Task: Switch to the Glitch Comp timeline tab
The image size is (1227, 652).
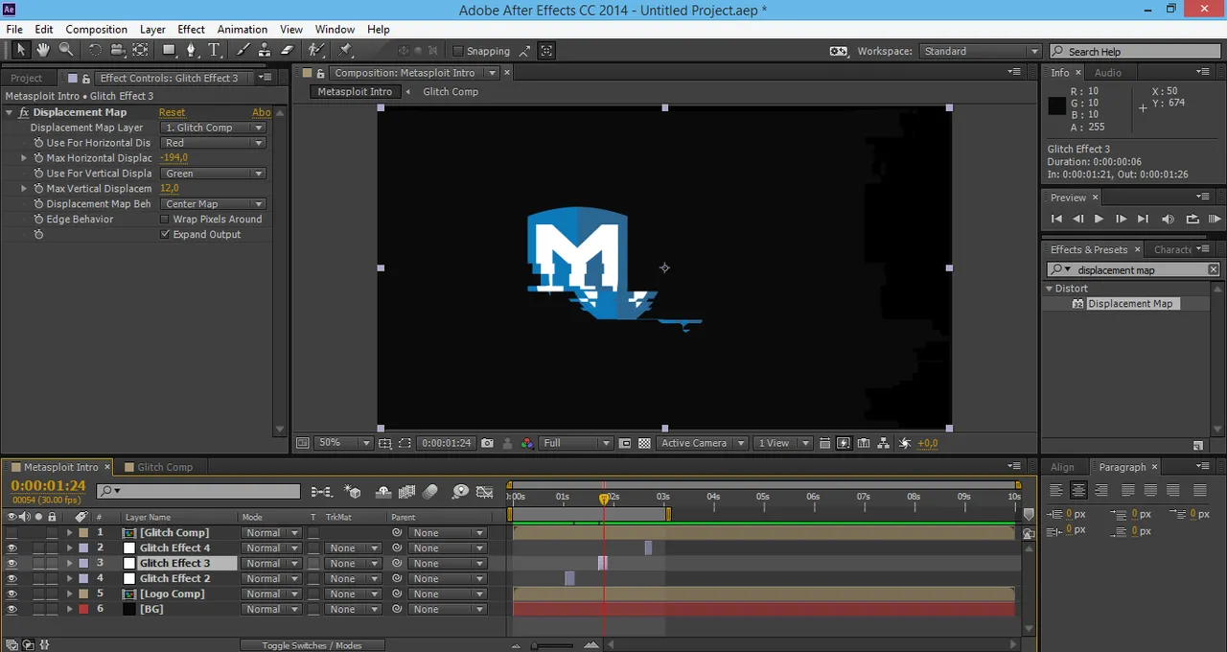Action: pos(165,467)
